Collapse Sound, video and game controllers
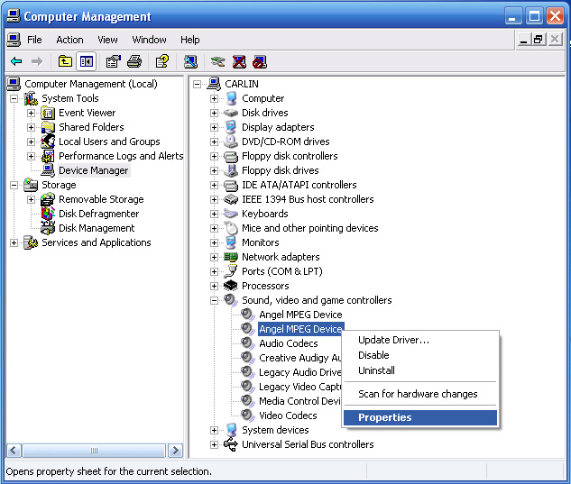The height and width of the screenshot is (484, 571). pos(214,301)
